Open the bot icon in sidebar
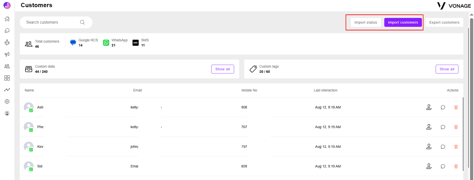The height and width of the screenshot is (180, 474). click(7, 42)
